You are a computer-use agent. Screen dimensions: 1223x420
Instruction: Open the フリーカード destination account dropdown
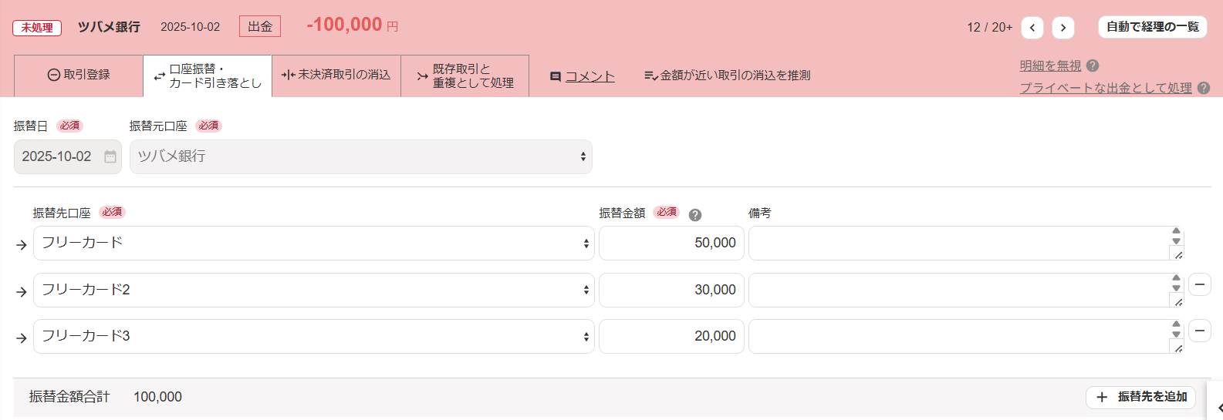314,243
